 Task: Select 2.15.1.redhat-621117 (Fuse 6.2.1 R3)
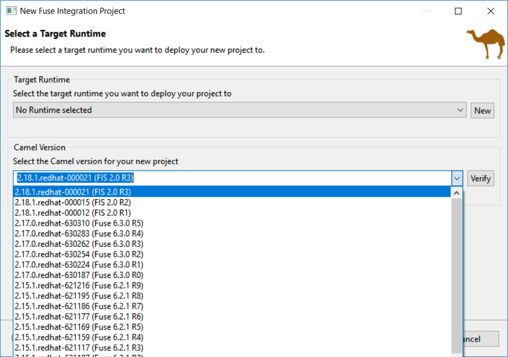(79, 348)
